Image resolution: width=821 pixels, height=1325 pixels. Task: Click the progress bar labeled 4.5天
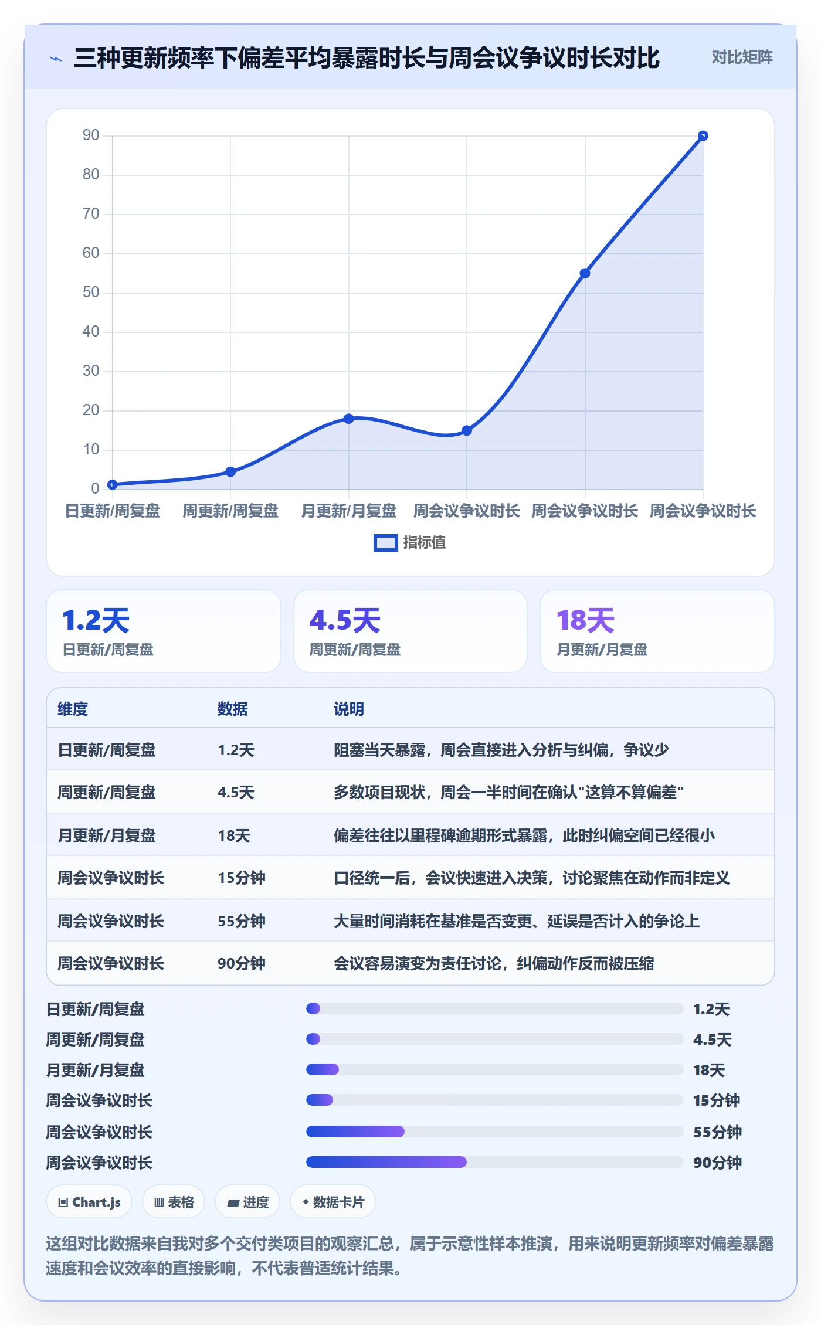pyautogui.click(x=495, y=1039)
